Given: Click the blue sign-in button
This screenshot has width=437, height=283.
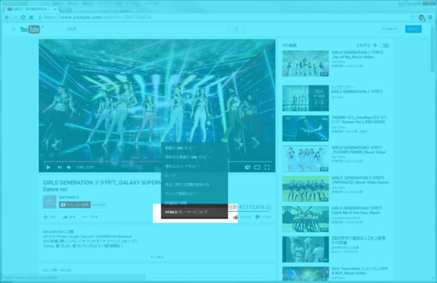Looking at the screenshot, I should click(413, 29).
